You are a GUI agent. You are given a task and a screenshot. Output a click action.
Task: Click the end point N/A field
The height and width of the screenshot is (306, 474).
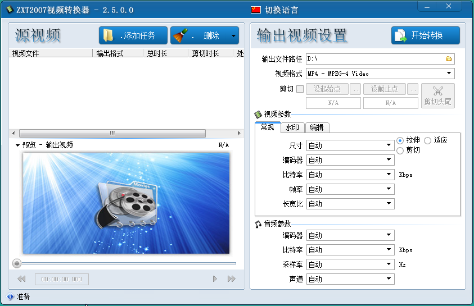391,103
